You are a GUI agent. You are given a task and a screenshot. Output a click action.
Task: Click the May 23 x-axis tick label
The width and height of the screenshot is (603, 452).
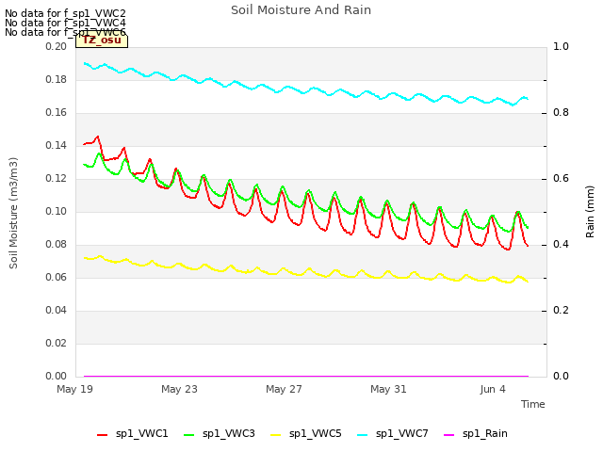[179, 389]
